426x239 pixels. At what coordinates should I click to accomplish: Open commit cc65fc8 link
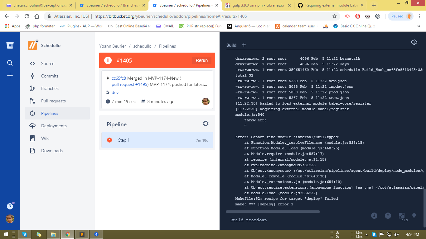coord(119,78)
